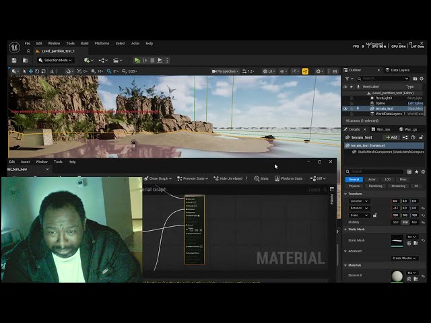Click the Outliner search field
431x323 pixels.
(383, 79)
